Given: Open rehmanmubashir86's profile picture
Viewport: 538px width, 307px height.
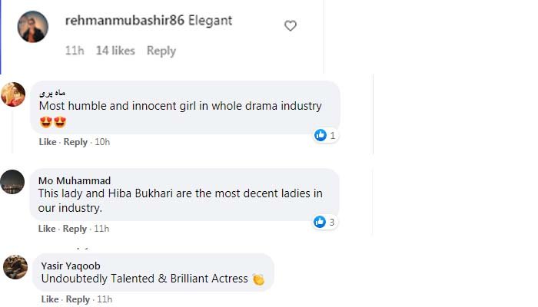Looking at the screenshot, I should point(33,27).
